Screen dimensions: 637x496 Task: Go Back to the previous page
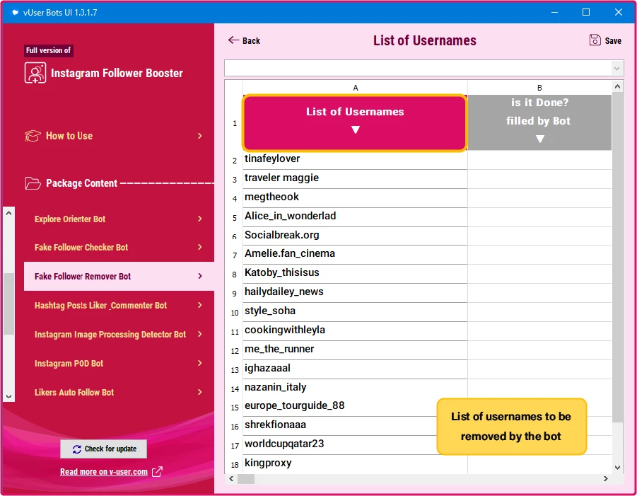coord(244,40)
